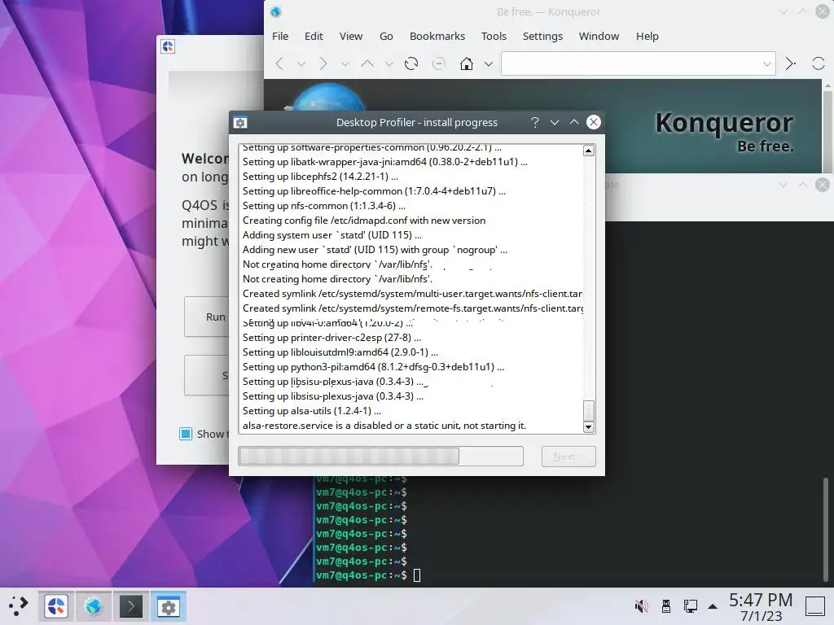Open the Bookmarks menu
The width and height of the screenshot is (834, 625).
(x=437, y=36)
